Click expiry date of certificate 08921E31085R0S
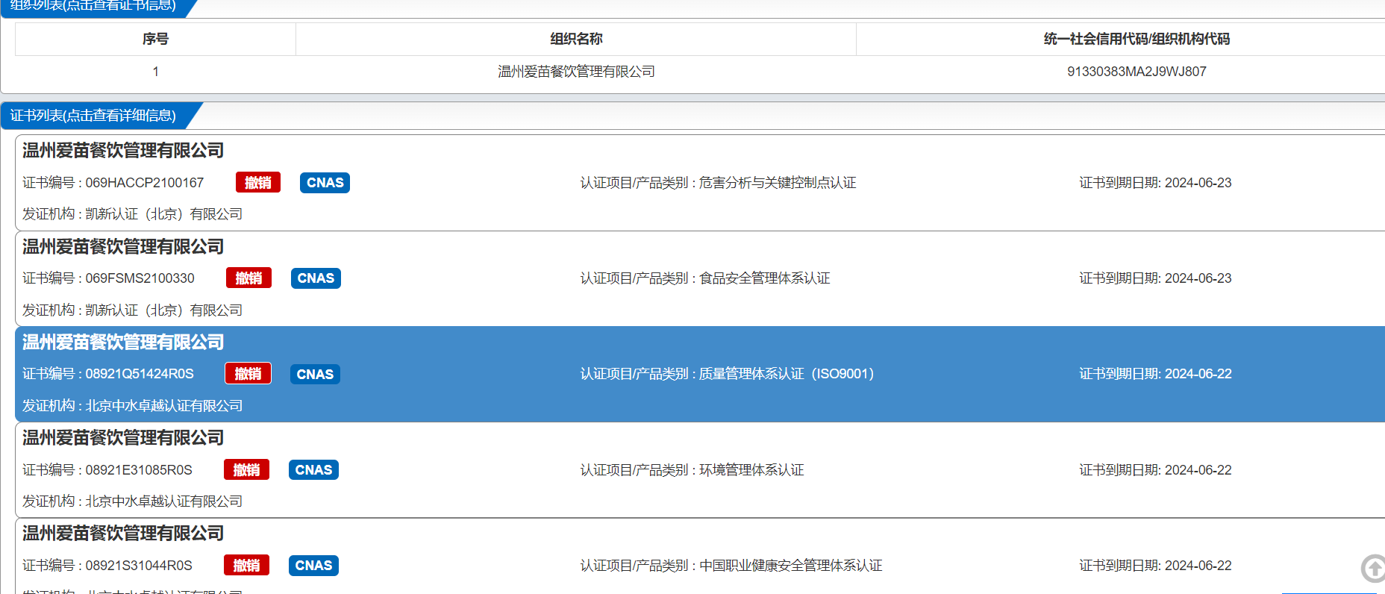1385x594 pixels. tap(1198, 470)
